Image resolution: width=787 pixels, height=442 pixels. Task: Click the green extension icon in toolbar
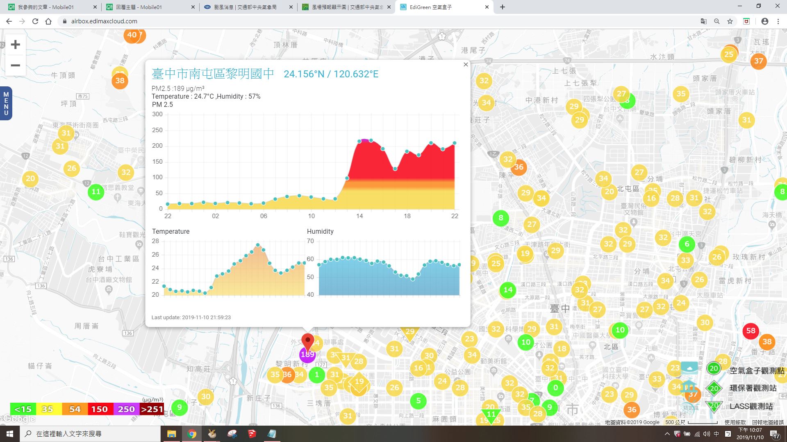pos(746,21)
